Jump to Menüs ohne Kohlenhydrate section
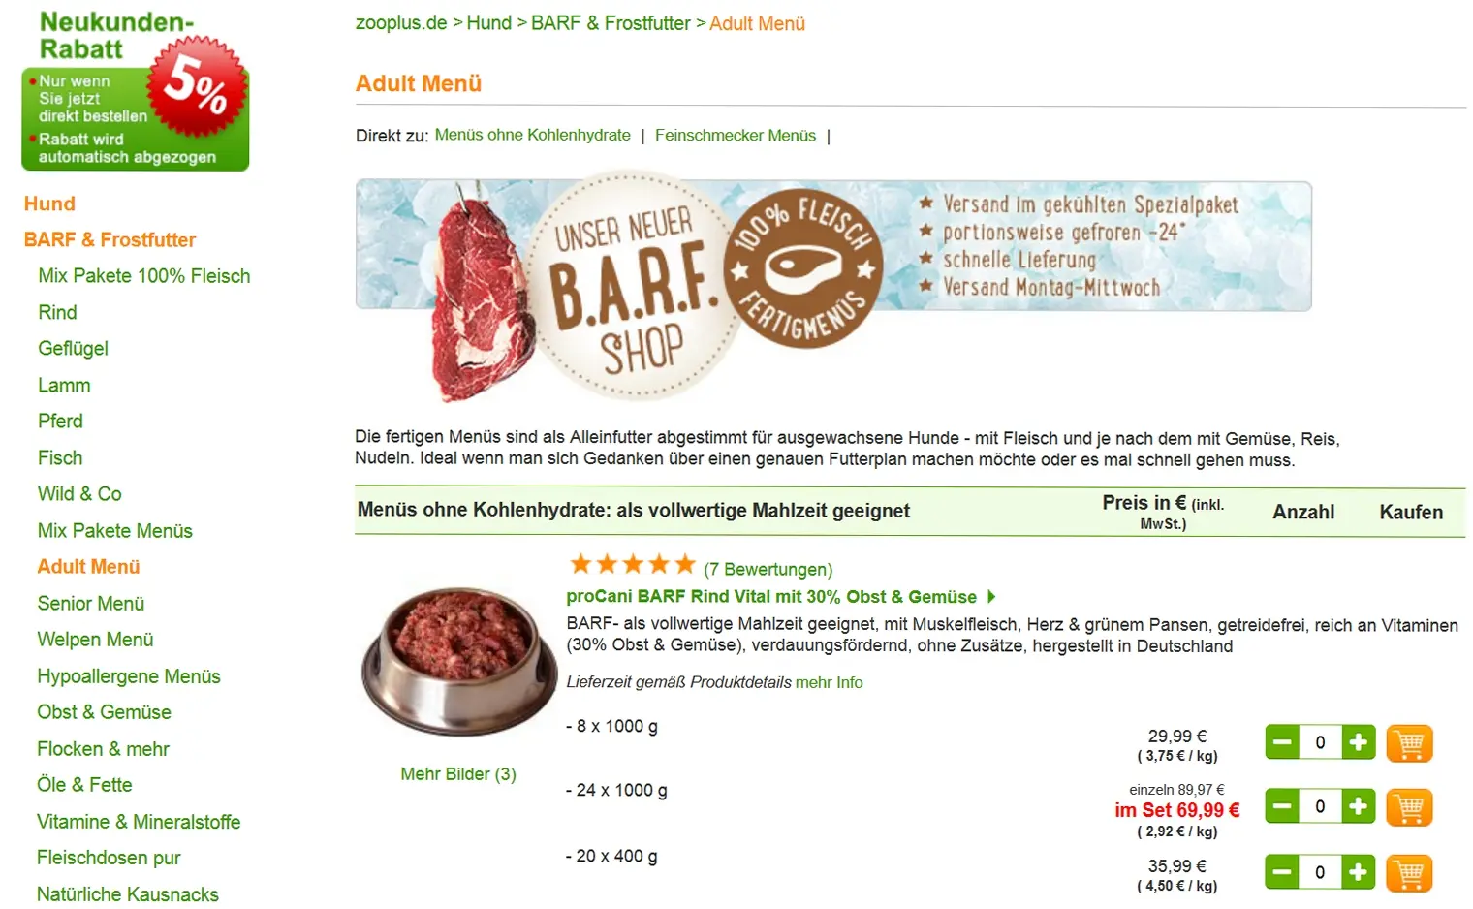The width and height of the screenshot is (1473, 909). tap(532, 135)
